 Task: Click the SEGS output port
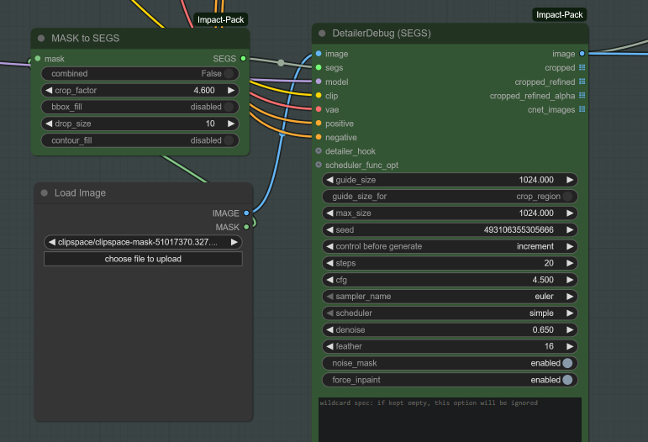243,59
